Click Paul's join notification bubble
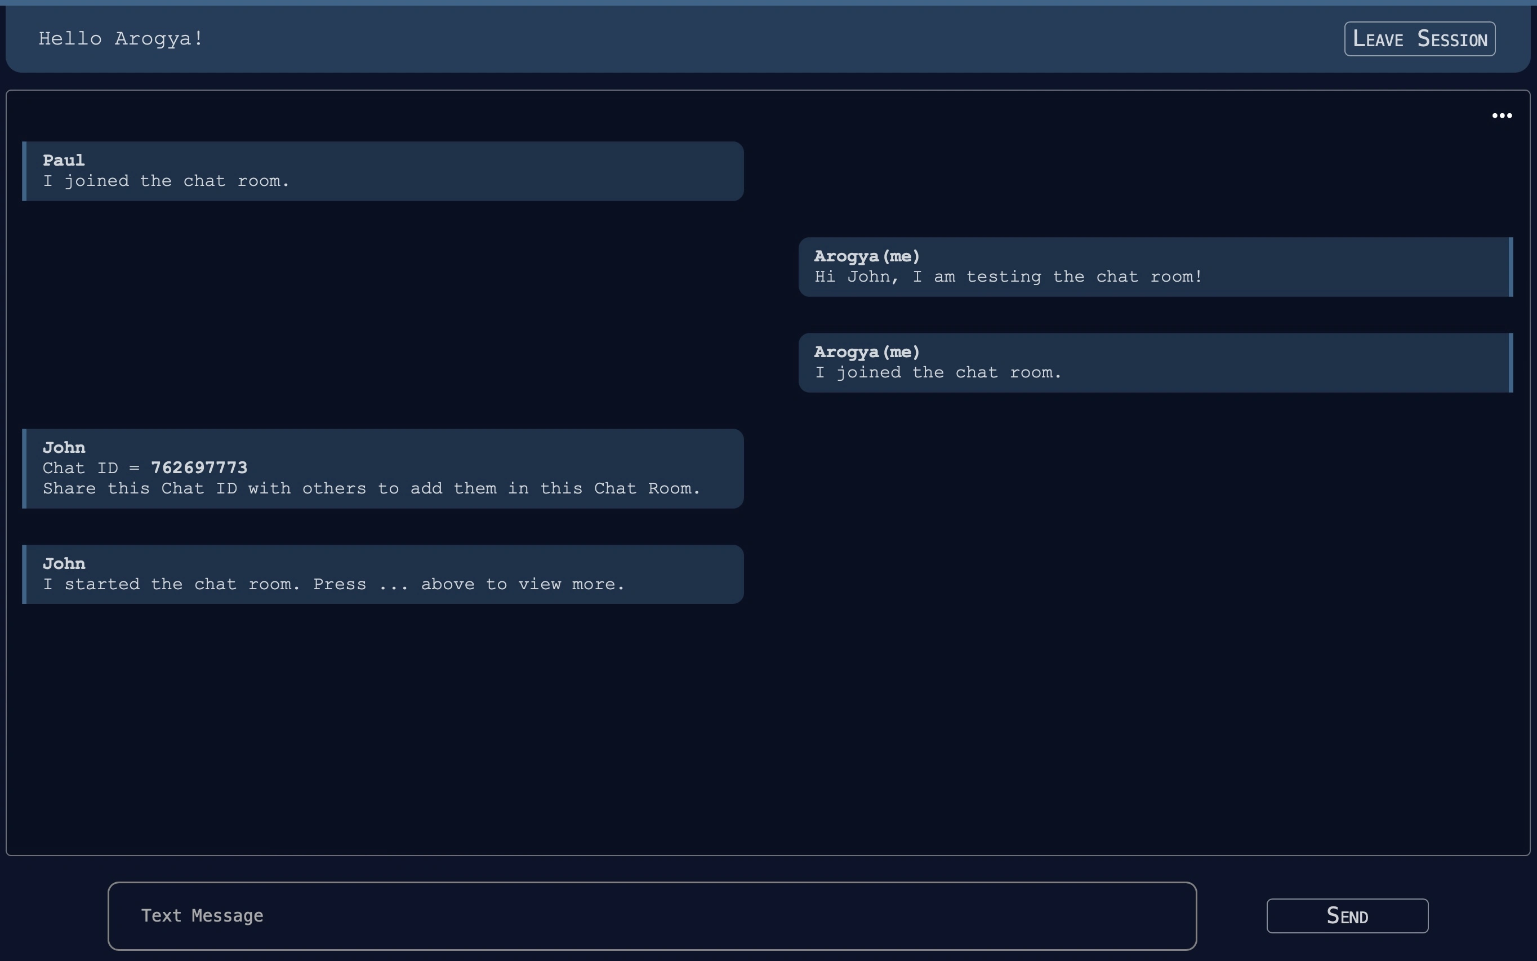The image size is (1537, 961). pyautogui.click(x=381, y=170)
